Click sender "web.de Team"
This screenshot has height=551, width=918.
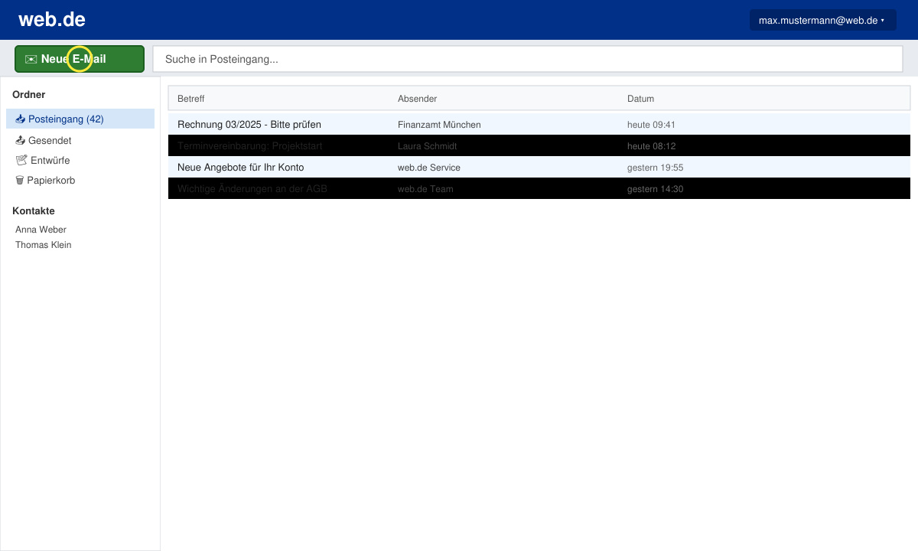pos(425,188)
